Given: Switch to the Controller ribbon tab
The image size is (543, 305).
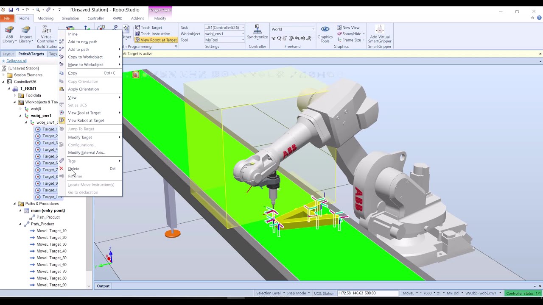Looking at the screenshot, I should (x=96, y=18).
